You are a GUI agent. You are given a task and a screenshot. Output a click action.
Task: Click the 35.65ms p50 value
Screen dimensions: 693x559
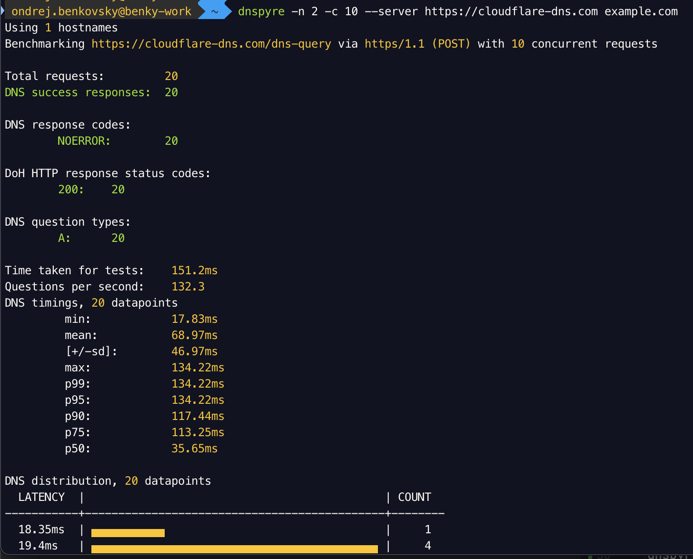(x=195, y=449)
